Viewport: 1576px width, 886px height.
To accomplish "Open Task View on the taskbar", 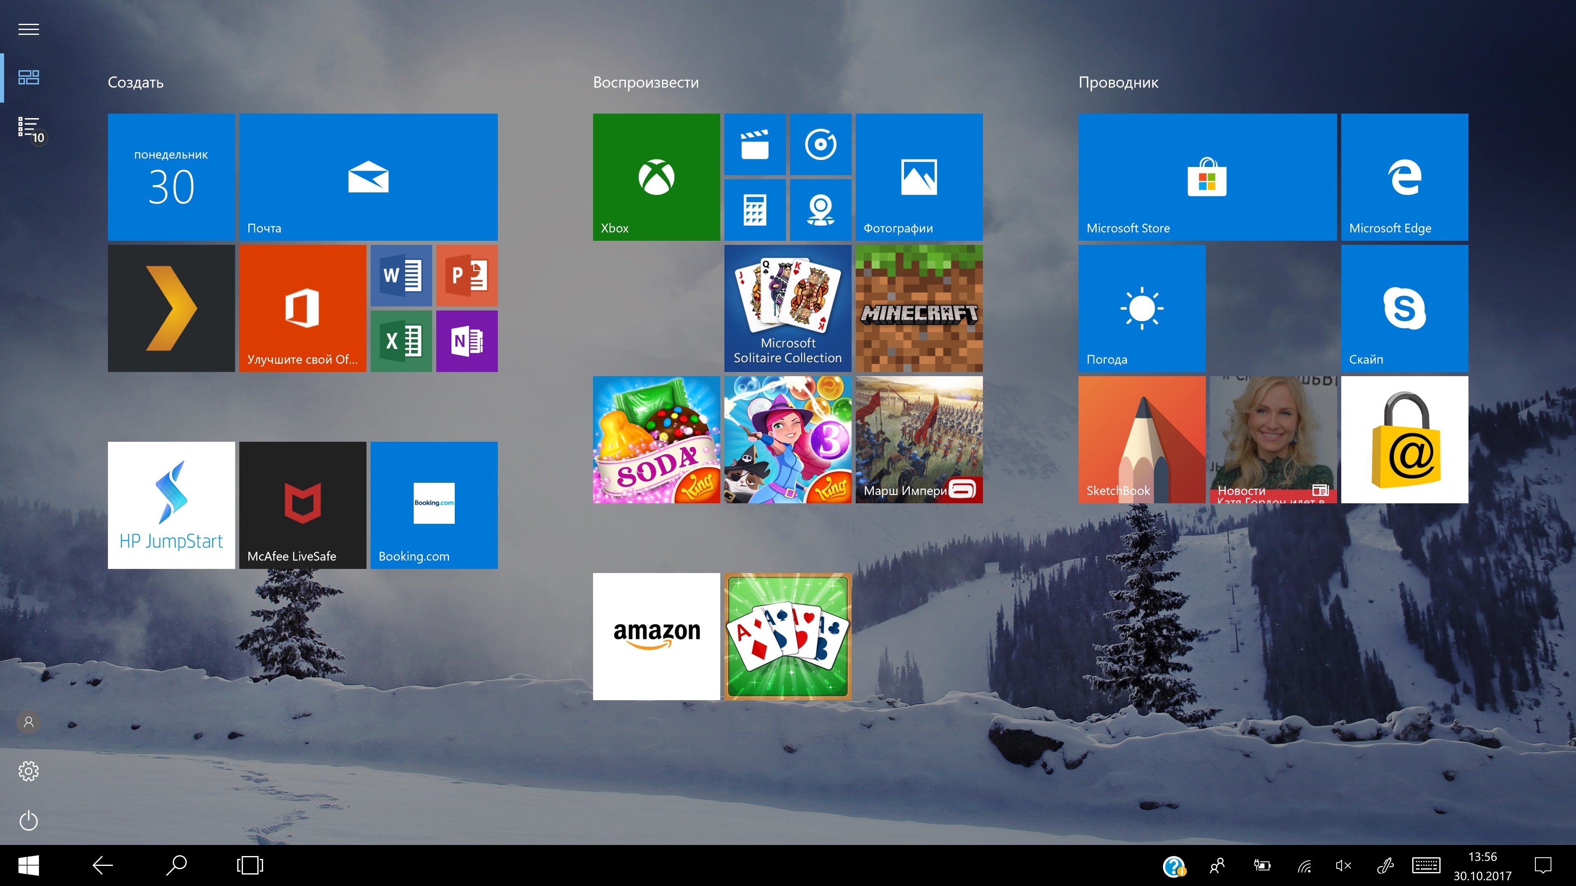I will point(250,865).
